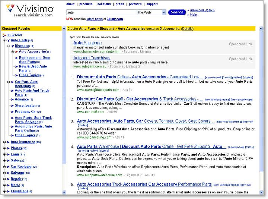
Task: Click the arrow icon beside Auto insurance
Action: coord(8,142)
